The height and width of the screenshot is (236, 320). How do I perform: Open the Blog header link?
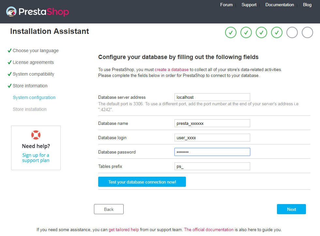pos(307,5)
